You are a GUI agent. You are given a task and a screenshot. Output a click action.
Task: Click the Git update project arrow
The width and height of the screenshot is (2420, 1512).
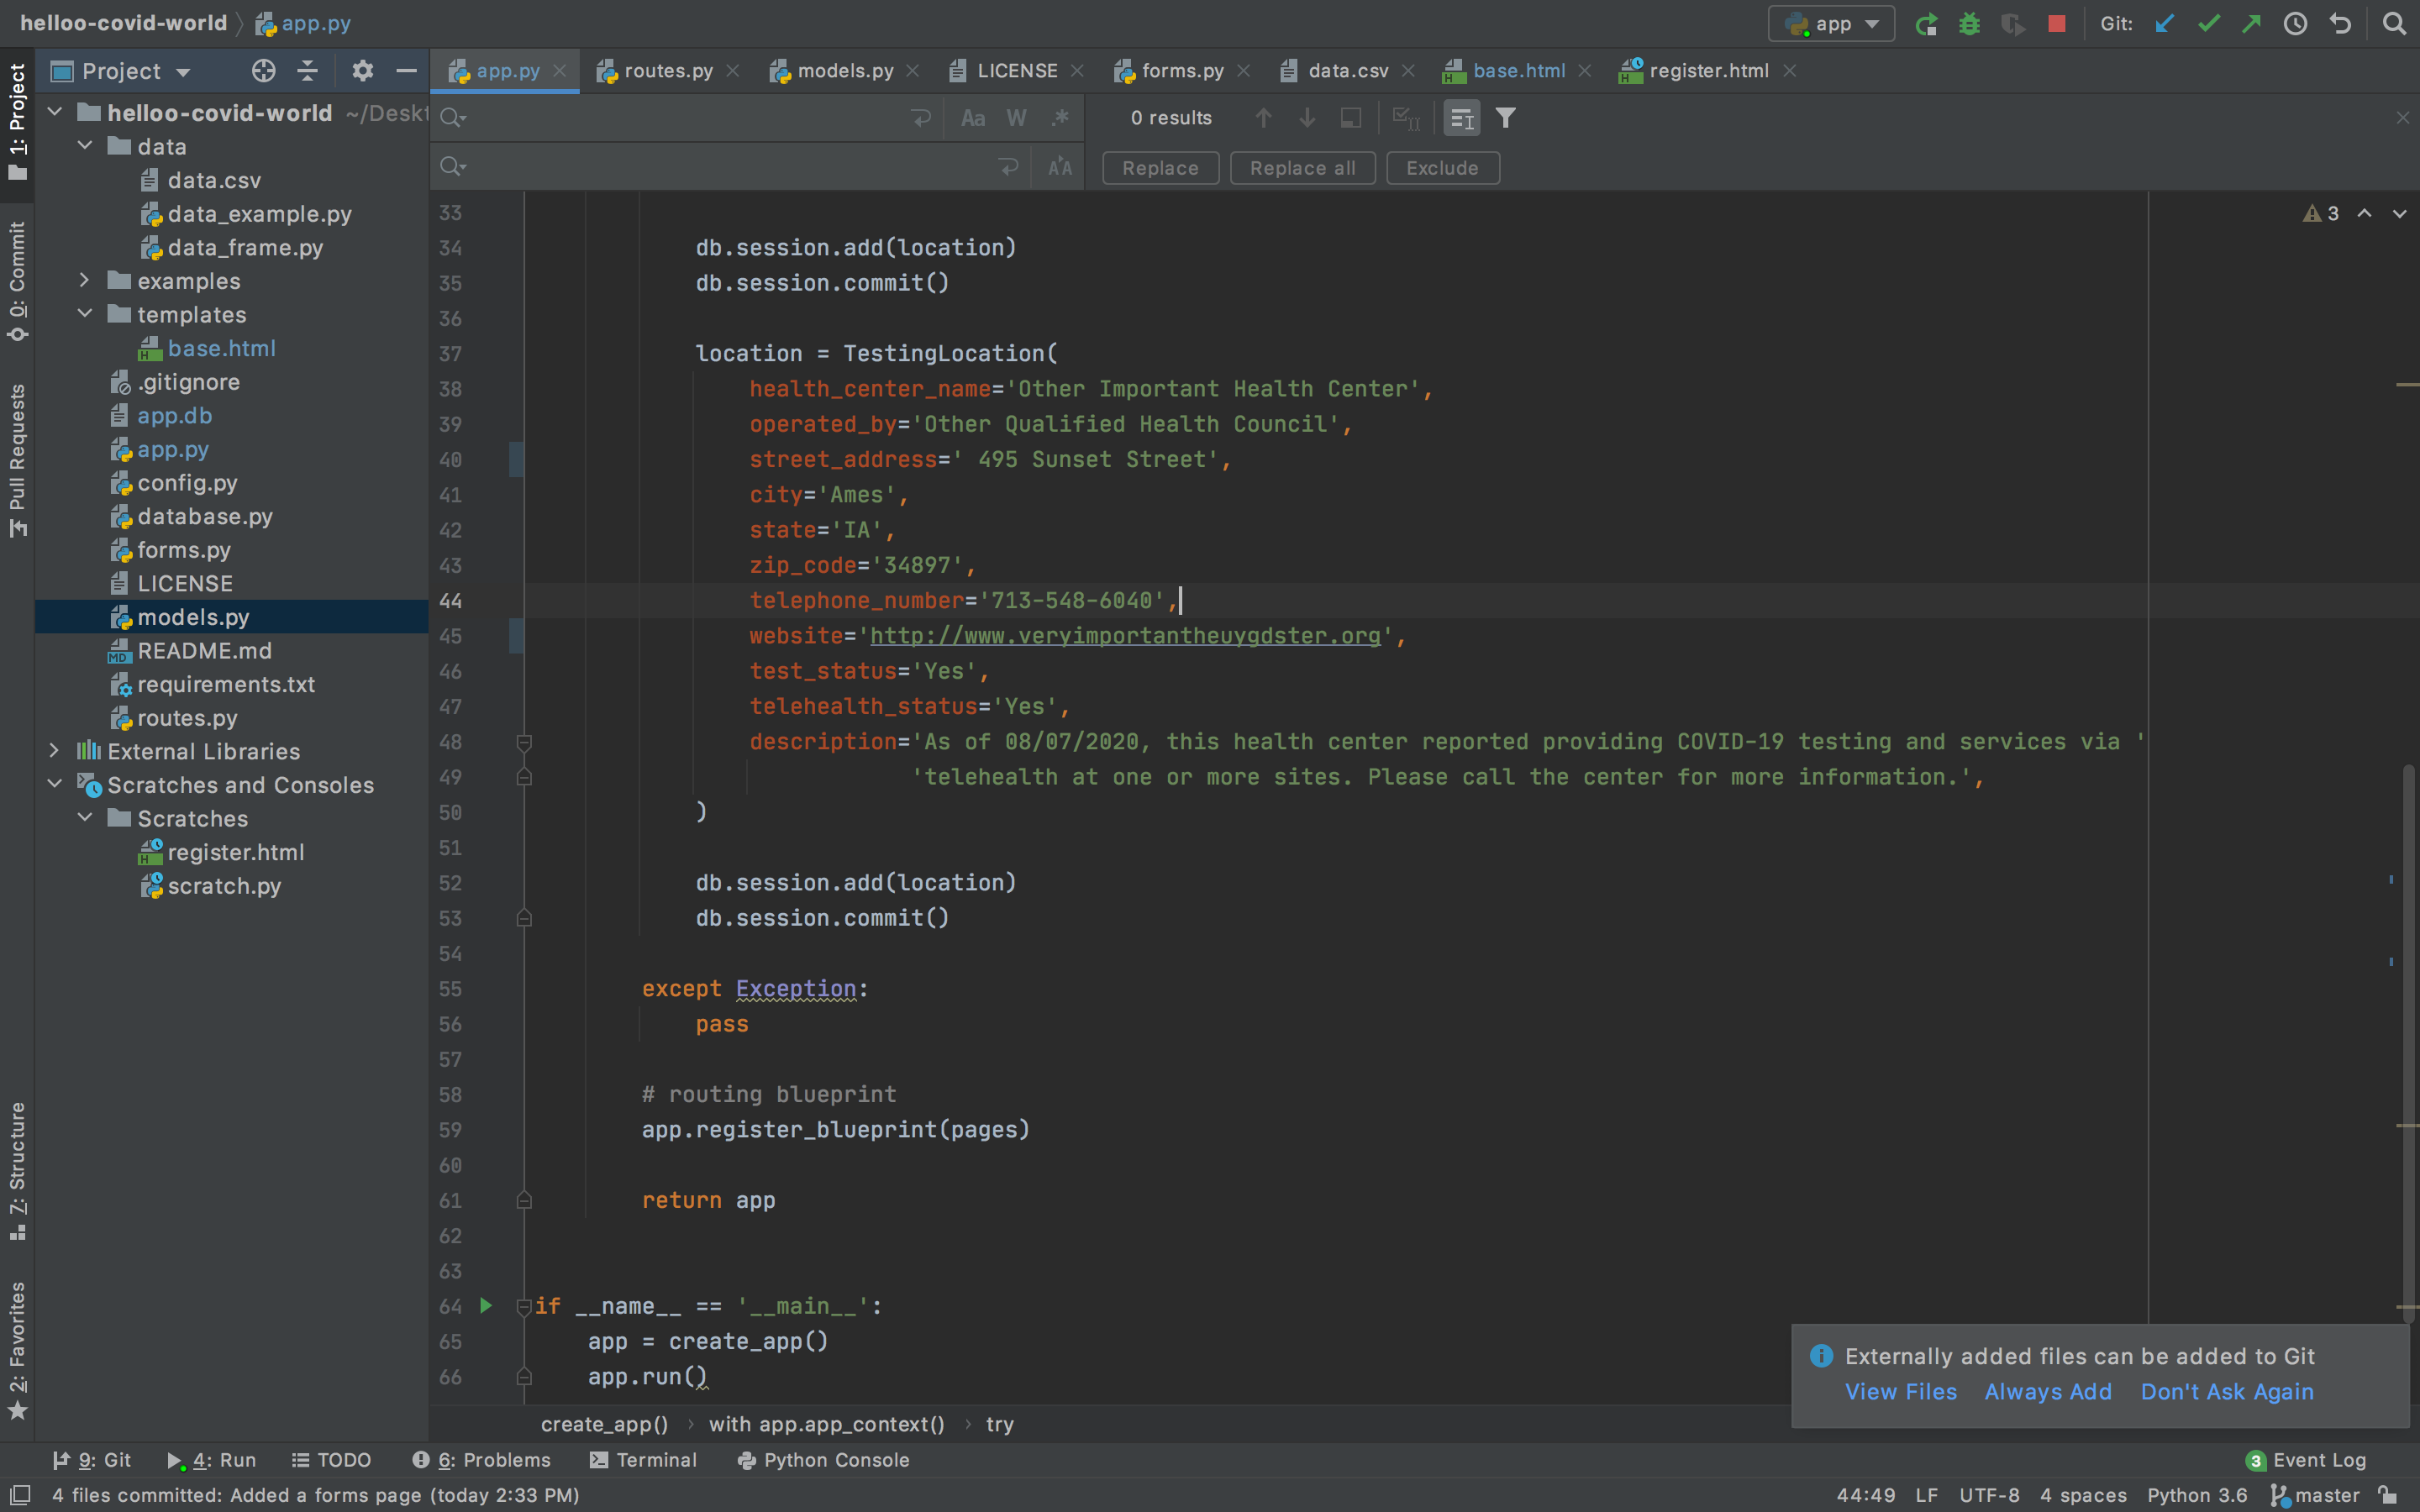point(2164,24)
